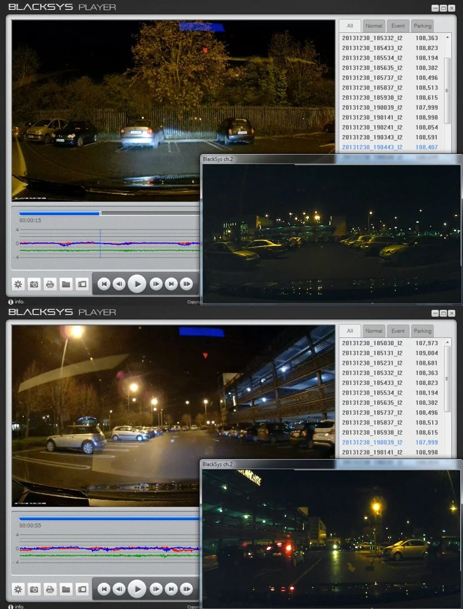The height and width of the screenshot is (609, 463).
Task: Switch to Event tab in lower player
Action: pos(398,331)
